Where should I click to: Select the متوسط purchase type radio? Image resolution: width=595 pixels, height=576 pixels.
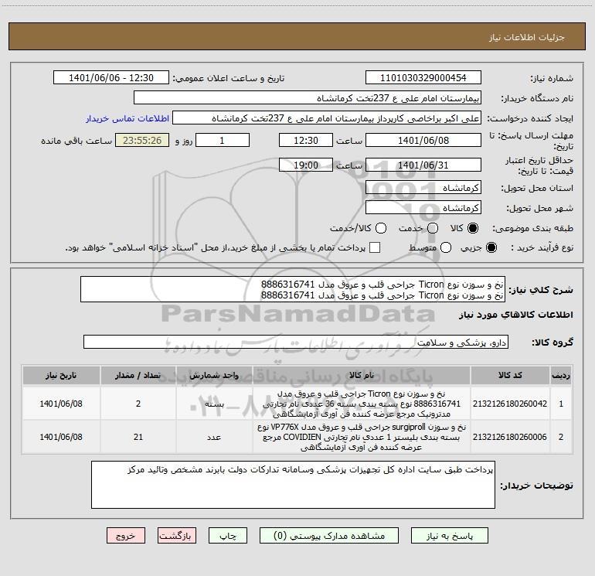pyautogui.click(x=446, y=247)
